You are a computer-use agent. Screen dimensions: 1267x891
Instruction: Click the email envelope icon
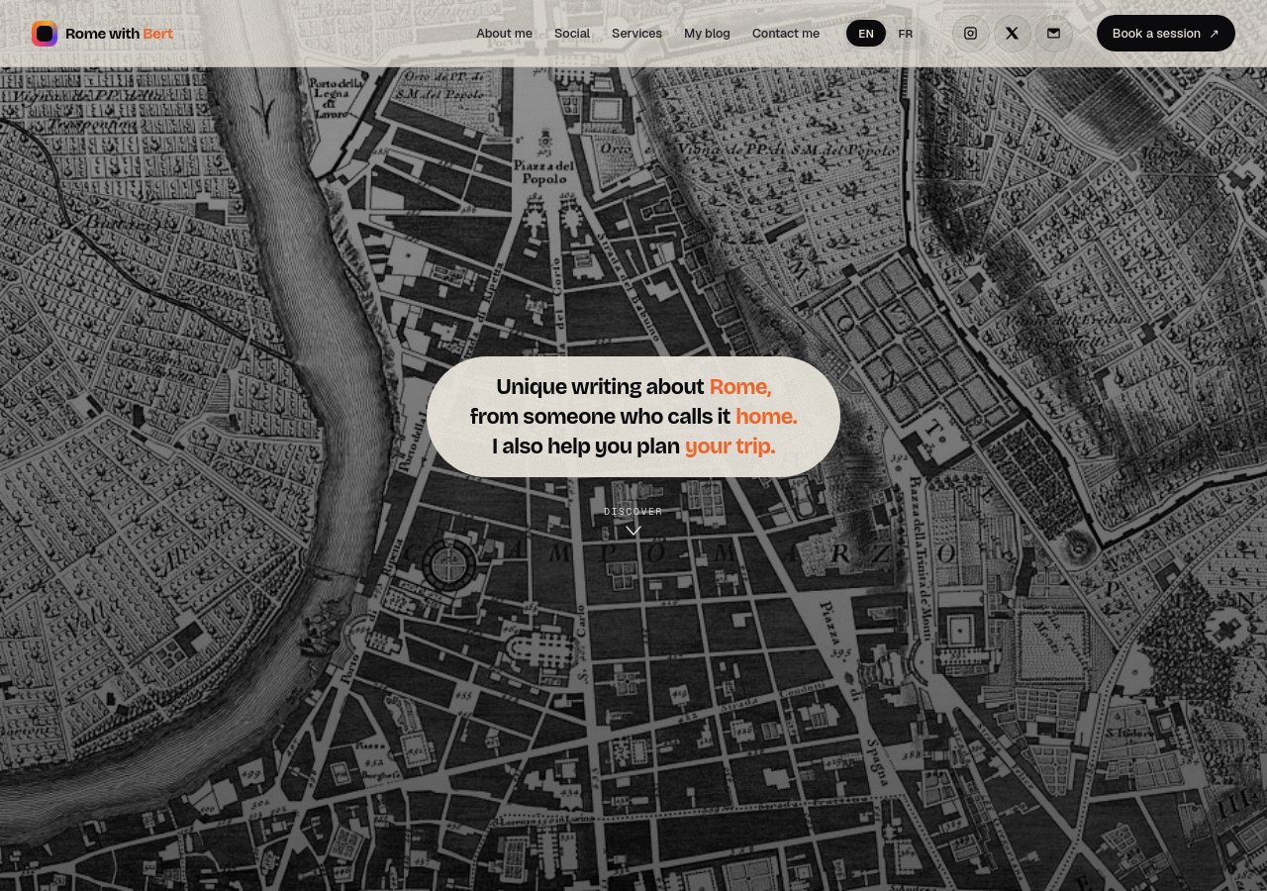(1053, 34)
